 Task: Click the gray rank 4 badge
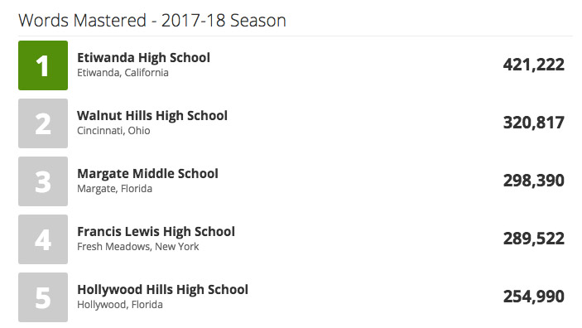[43, 239]
